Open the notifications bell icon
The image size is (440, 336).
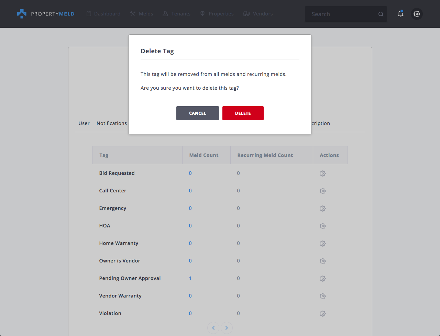[400, 14]
